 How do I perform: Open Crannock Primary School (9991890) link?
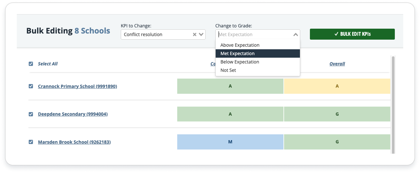pos(77,86)
